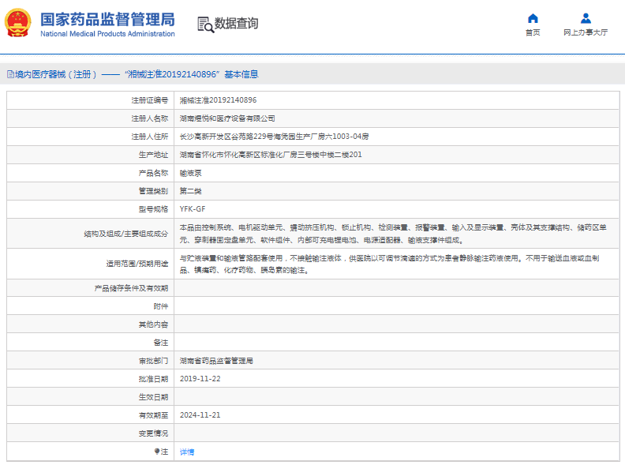
Task: Click the product name value 输液泵
Action: 191,173
